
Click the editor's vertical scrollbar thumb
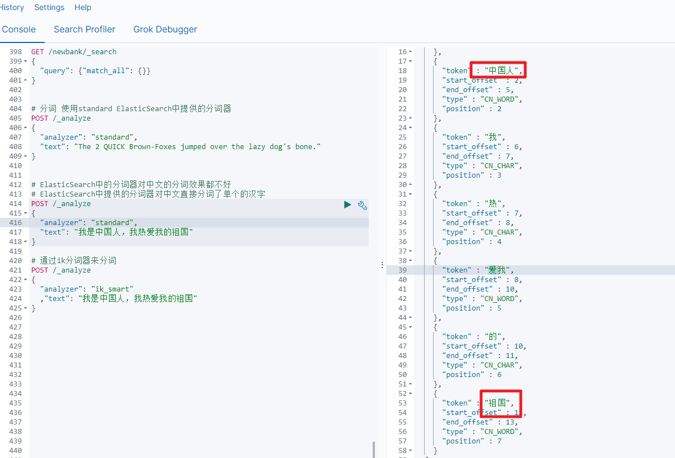tap(374, 450)
